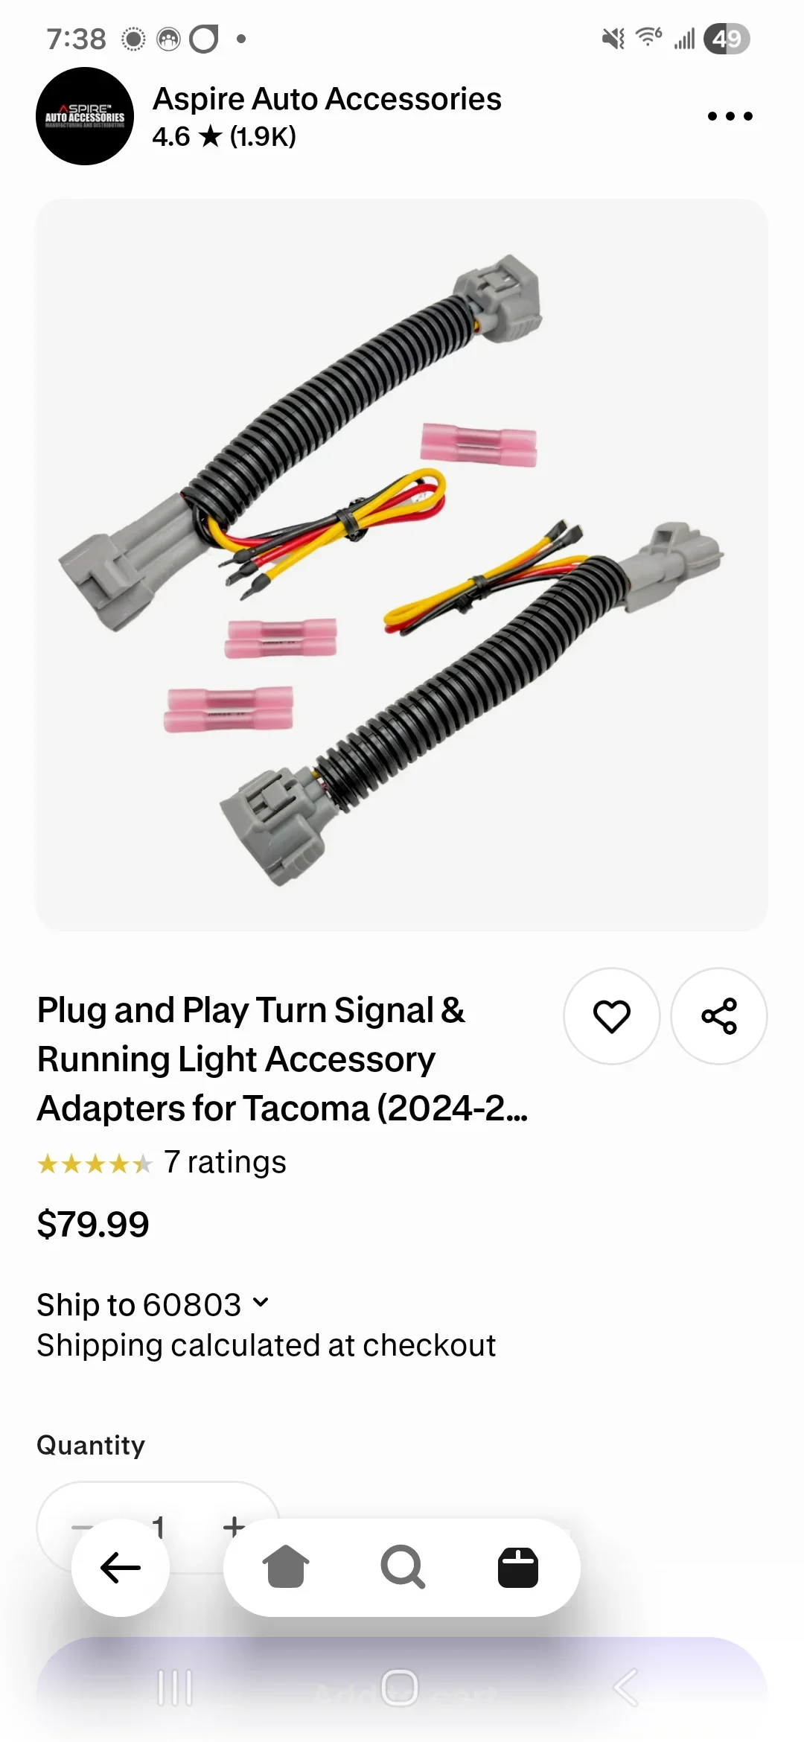Open the product image of wiring adapters
Viewport: 804px width, 1742px height.
[x=402, y=565]
